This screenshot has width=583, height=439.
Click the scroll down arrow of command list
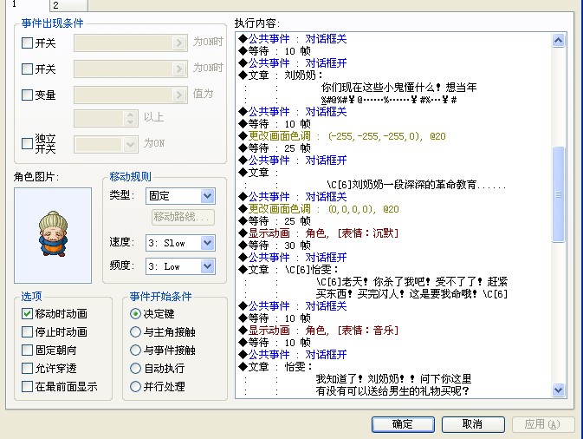coord(558,390)
